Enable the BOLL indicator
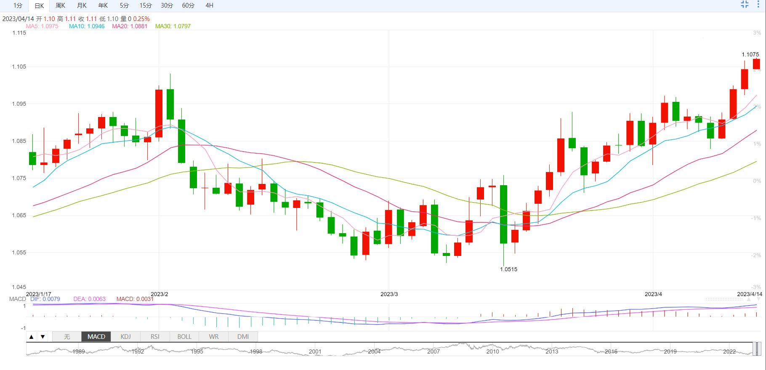 tap(184, 337)
